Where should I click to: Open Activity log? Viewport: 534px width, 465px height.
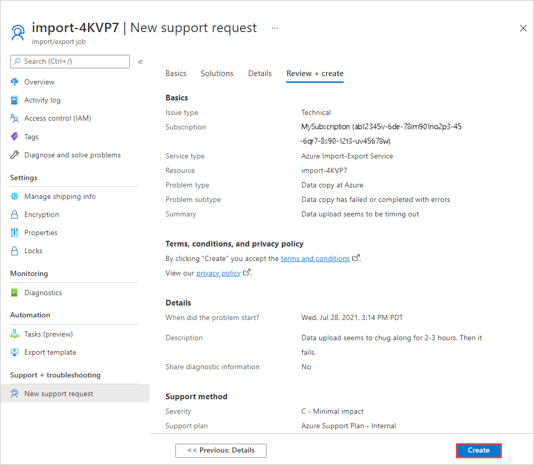[x=42, y=100]
